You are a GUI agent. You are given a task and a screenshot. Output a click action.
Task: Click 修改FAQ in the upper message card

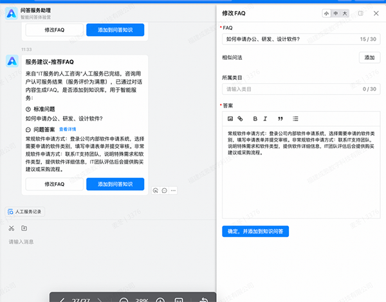coord(55,30)
